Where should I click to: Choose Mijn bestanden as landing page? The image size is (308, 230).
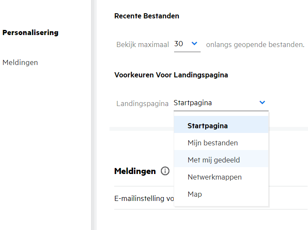[213, 143]
